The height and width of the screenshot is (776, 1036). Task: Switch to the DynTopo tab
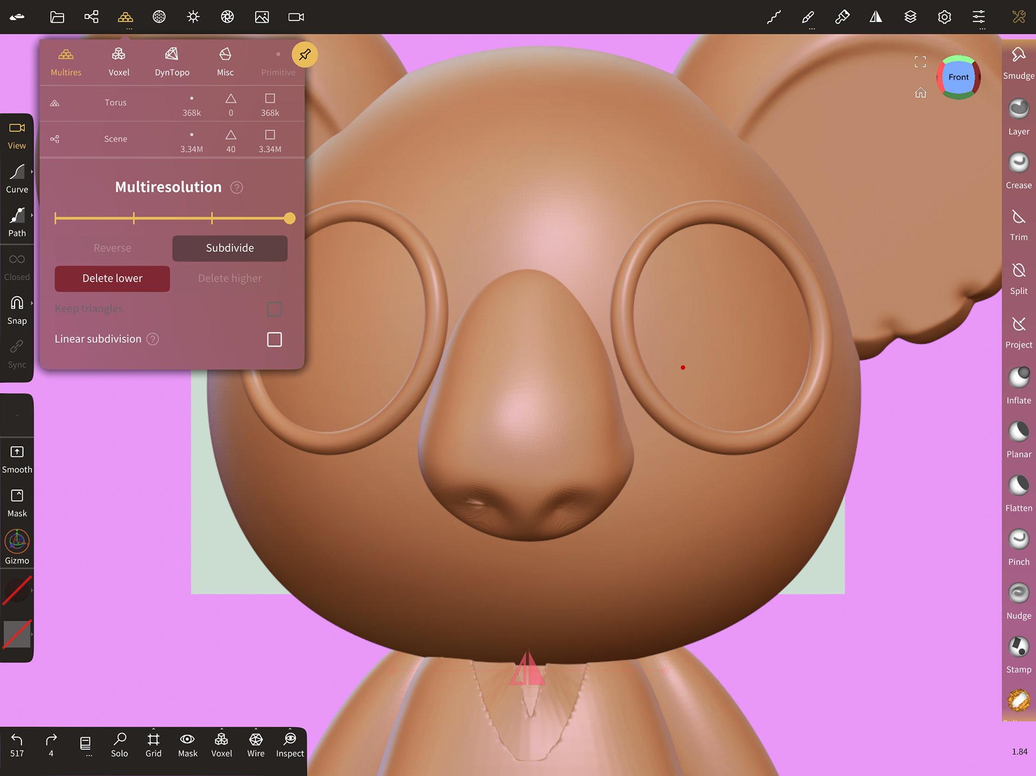172,61
